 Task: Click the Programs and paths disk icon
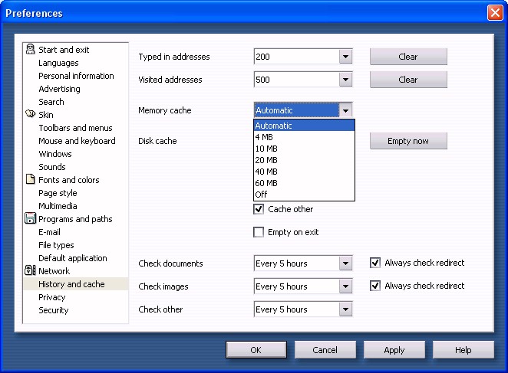tap(30, 219)
